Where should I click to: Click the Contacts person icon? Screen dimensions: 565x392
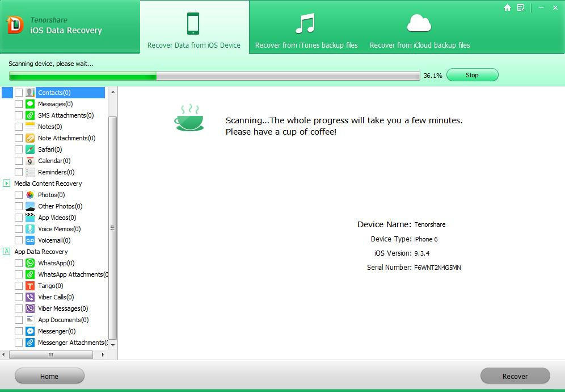(30, 93)
